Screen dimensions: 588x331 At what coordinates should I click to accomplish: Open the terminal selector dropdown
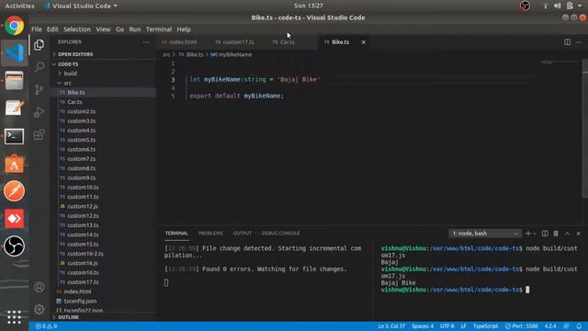point(485,234)
